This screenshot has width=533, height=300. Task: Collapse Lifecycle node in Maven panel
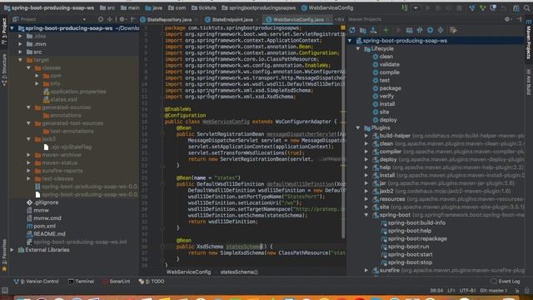point(358,48)
